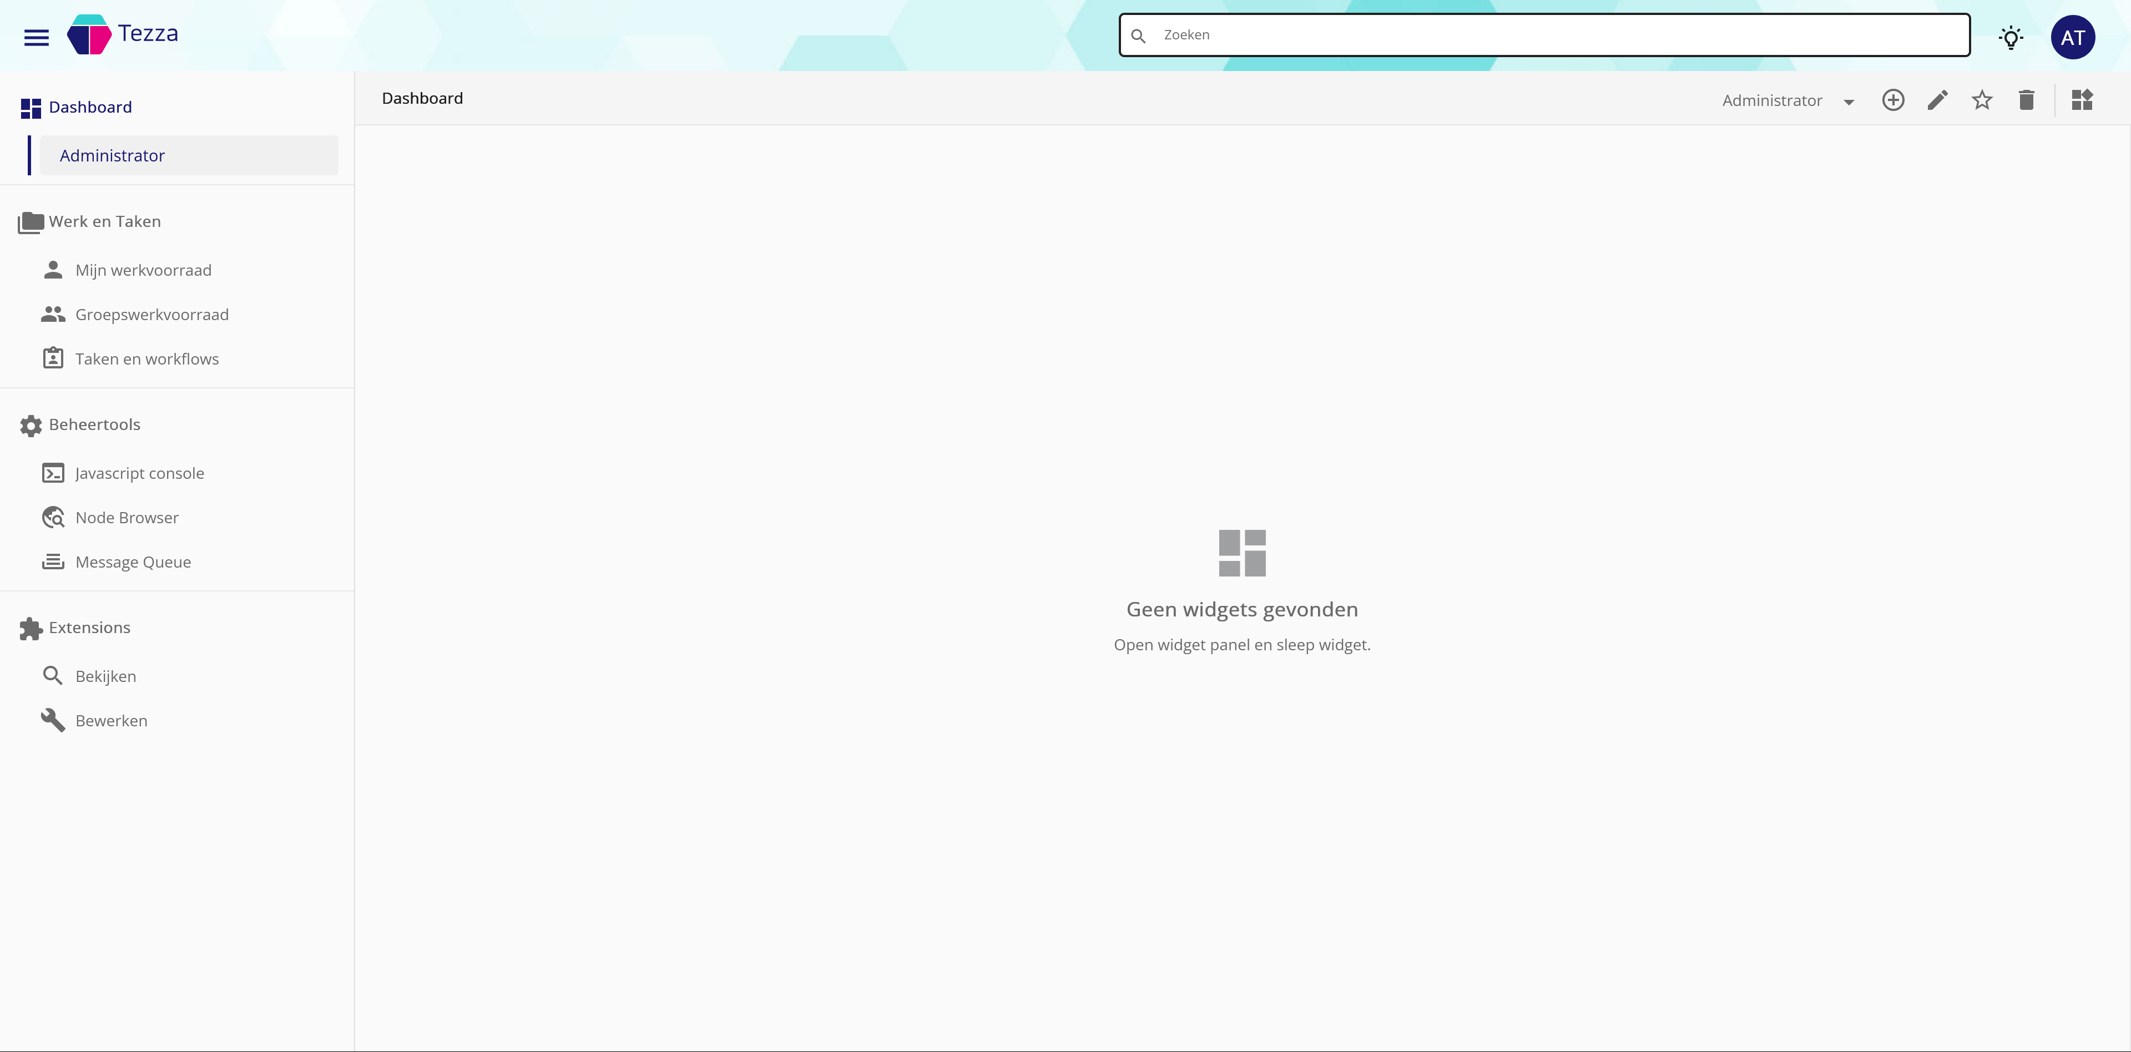Viewport: 2131px width, 1052px height.
Task: Toggle the light bulb theme switch
Action: click(2011, 37)
